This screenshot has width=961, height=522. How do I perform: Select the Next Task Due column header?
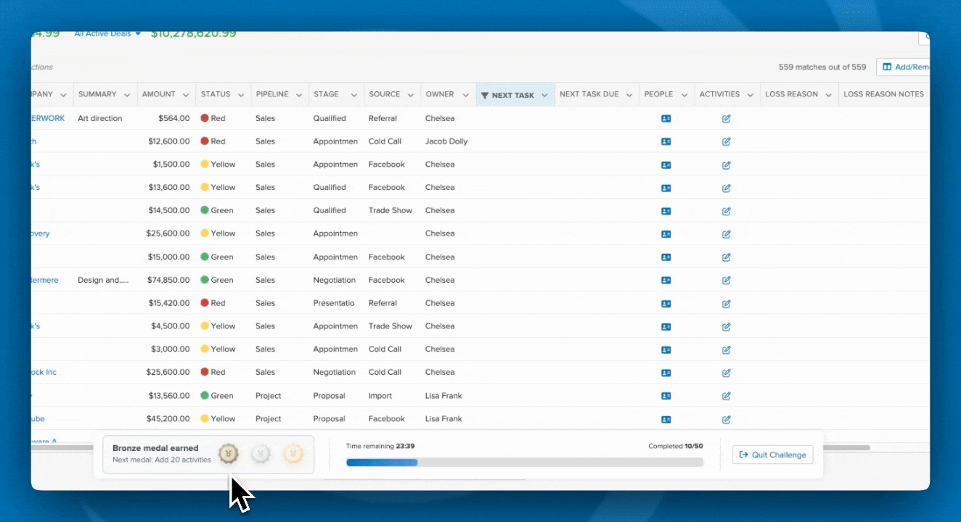[x=589, y=94]
